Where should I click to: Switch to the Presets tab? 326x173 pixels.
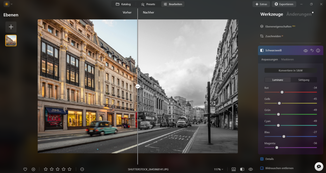(148, 4)
